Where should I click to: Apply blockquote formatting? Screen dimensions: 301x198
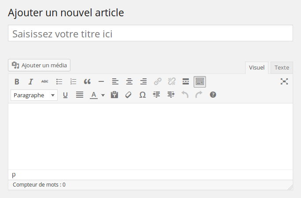tap(87, 82)
